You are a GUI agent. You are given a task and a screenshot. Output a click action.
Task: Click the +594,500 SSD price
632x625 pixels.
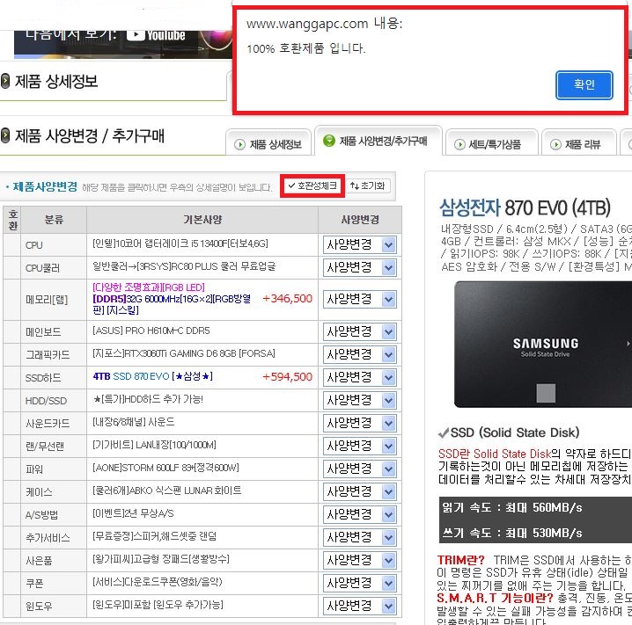pyautogui.click(x=287, y=377)
